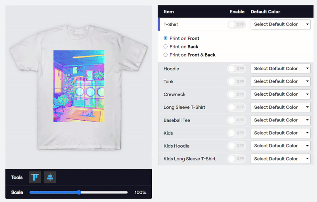317x202 pixels.
Task: Click the Default Color column header
Action: pyautogui.click(x=265, y=12)
